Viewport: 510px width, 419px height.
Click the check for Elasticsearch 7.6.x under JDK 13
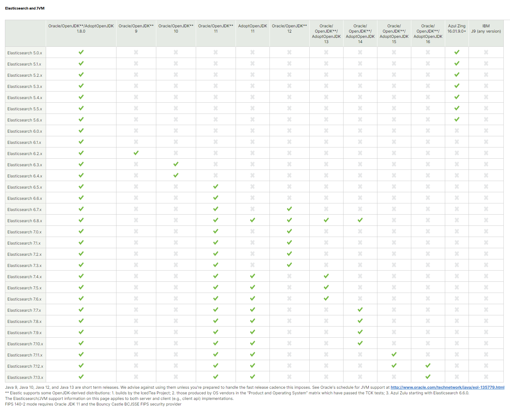[x=326, y=298]
